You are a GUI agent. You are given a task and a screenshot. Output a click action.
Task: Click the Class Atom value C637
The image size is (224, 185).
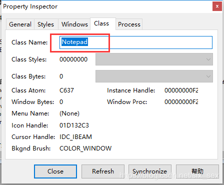coord(66,90)
